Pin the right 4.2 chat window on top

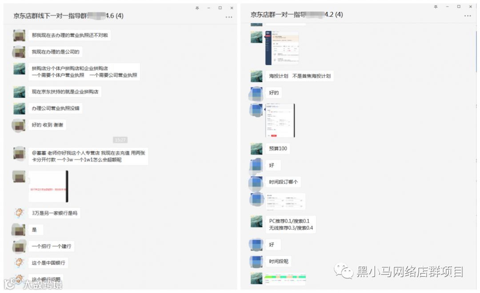point(436,7)
